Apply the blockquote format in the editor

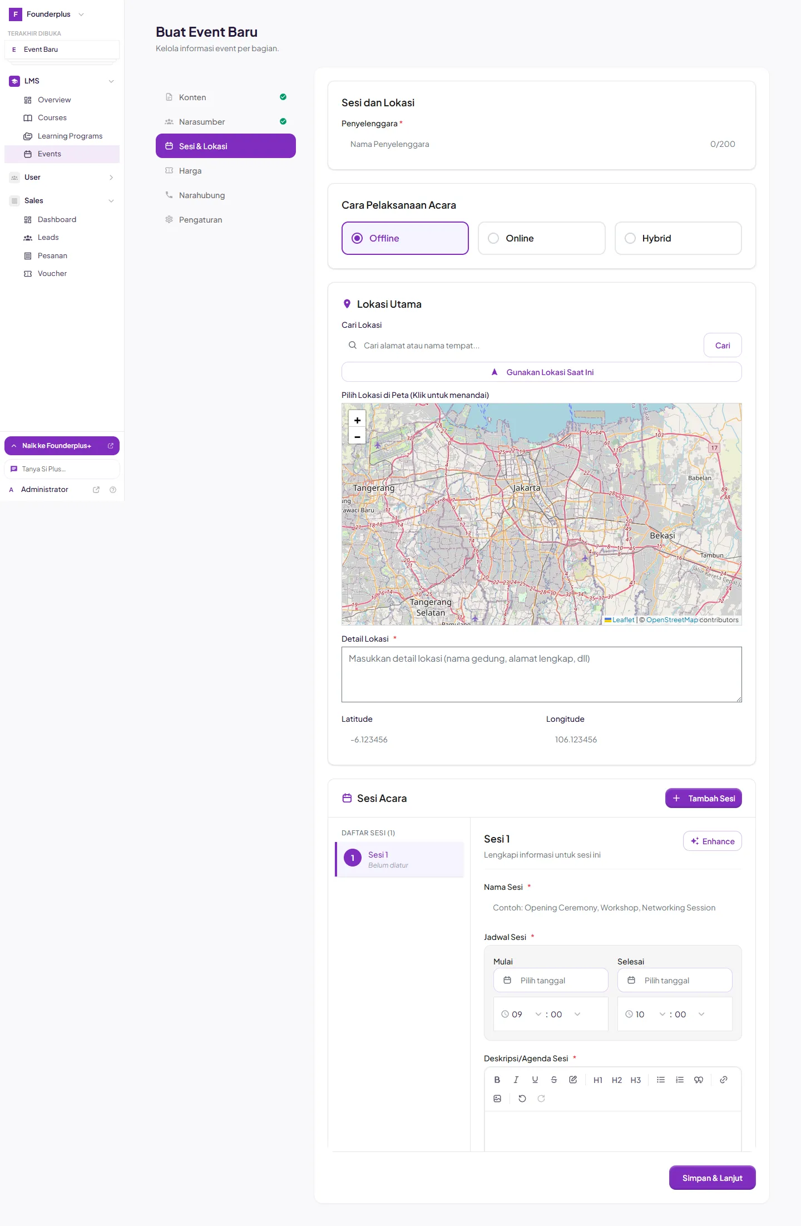pyautogui.click(x=699, y=1080)
